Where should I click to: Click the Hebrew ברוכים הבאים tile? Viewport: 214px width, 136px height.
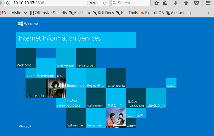[116, 78]
